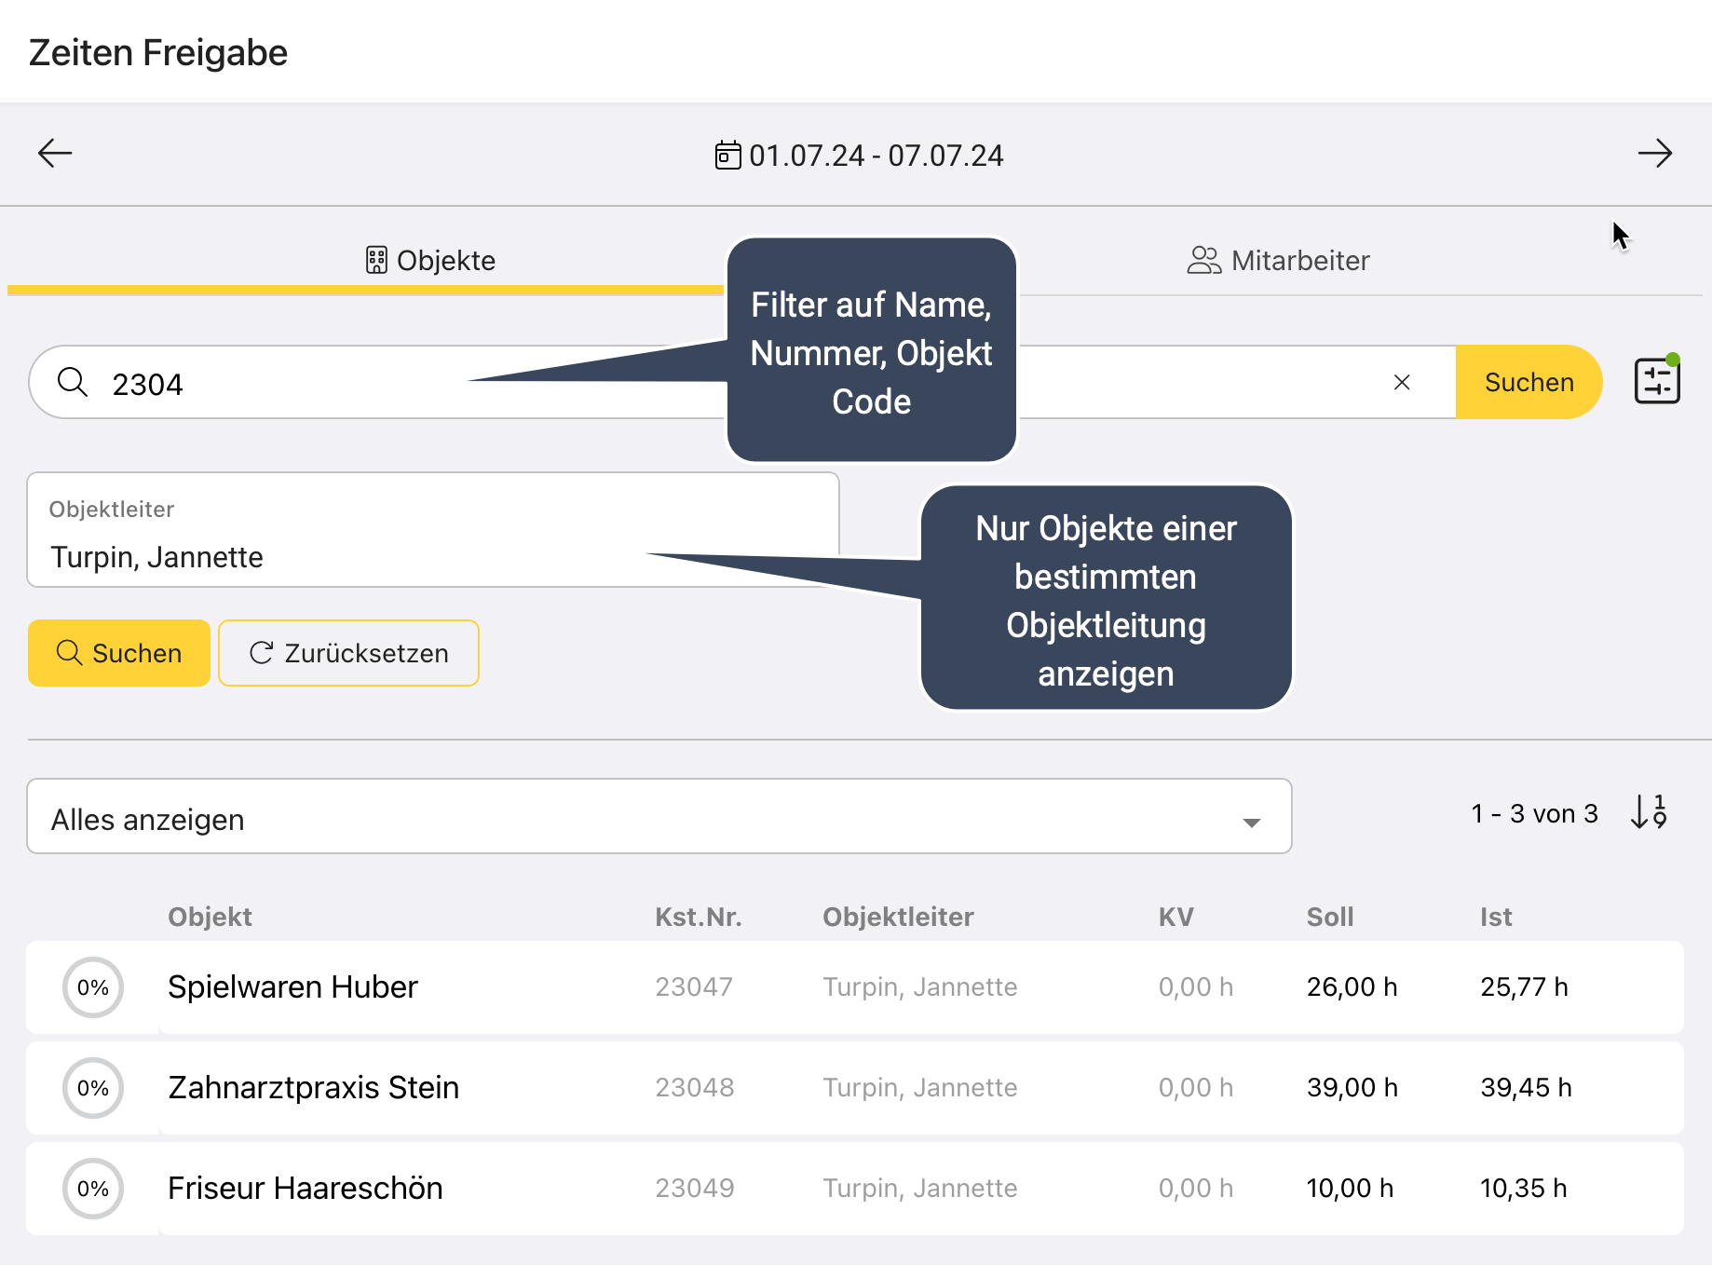The height and width of the screenshot is (1265, 1712).
Task: Click the 0% progress circle for Spielwaren Huber
Action: tap(93, 987)
